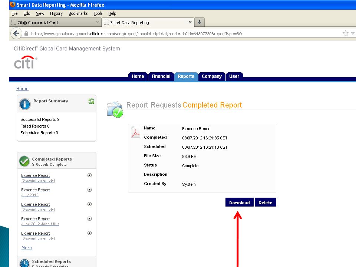Click the Scheduled Reports 0 summary text

39,133
